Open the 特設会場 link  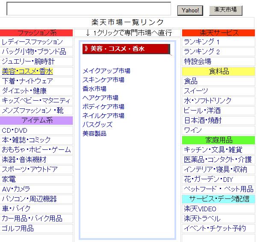point(198,61)
